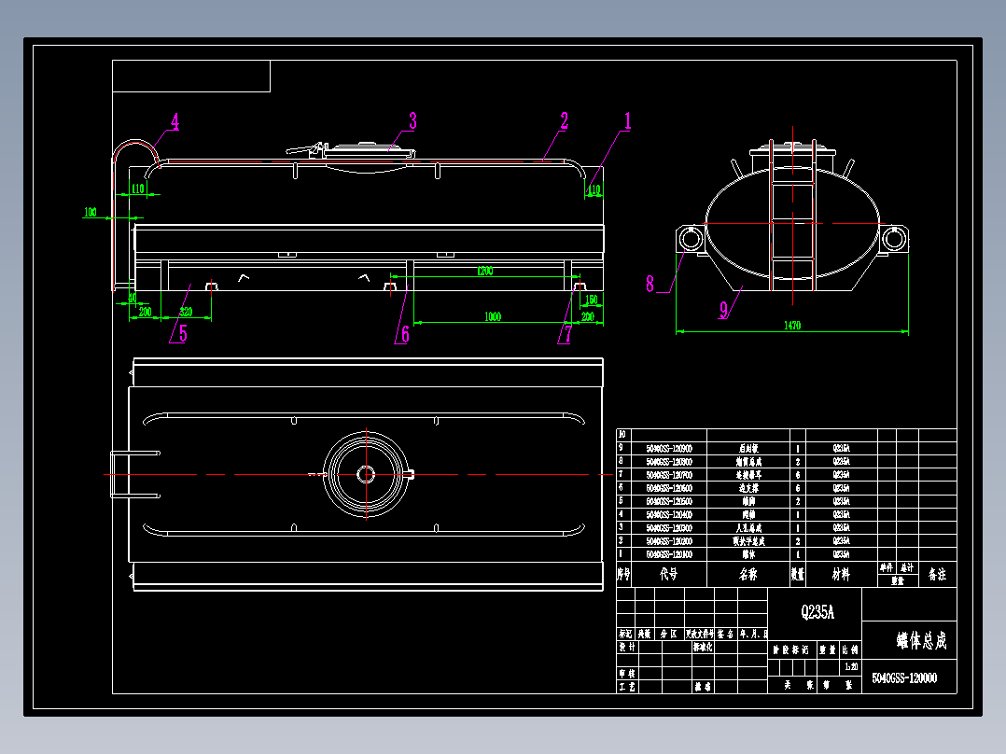This screenshot has height=754, width=1006.
Task: Select part code 5040GSS-120700 in the table
Action: coord(669,475)
